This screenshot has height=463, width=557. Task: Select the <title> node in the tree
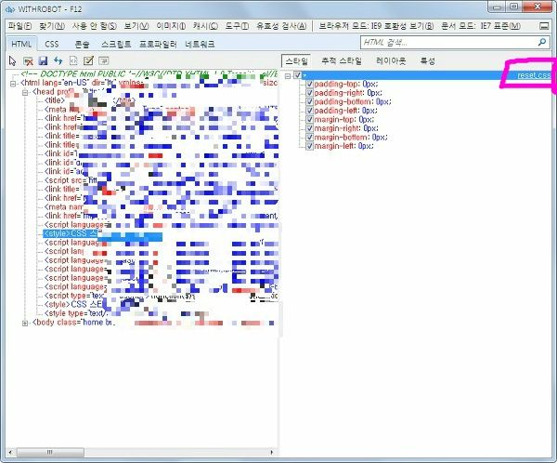point(55,100)
